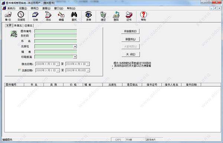223x143 pixels.
Task: Click the 借书人姓名 column header
Action: [x=171, y=84]
